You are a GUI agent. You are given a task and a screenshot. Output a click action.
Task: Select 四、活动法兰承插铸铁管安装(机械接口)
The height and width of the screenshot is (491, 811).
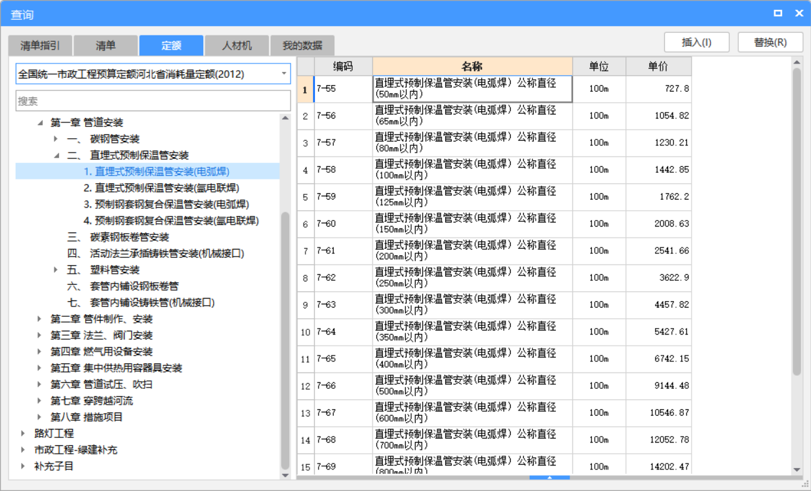156,253
